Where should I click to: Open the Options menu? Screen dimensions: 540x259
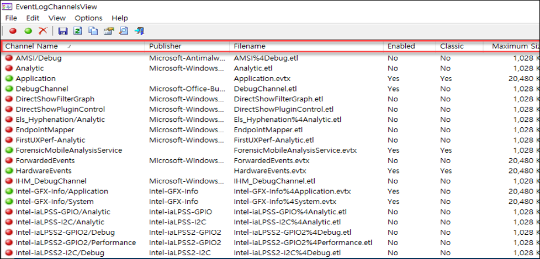pyautogui.click(x=88, y=18)
